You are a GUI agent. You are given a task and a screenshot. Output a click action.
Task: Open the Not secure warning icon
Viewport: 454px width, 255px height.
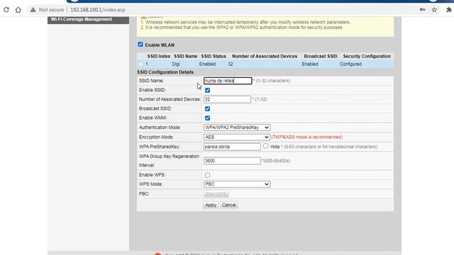(x=33, y=9)
